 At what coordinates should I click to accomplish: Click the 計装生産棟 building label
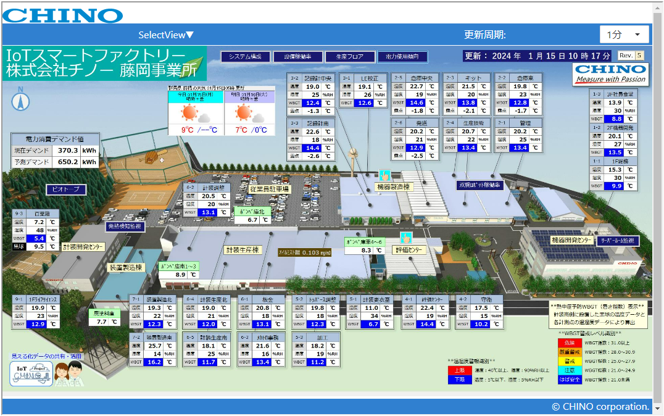[243, 250]
